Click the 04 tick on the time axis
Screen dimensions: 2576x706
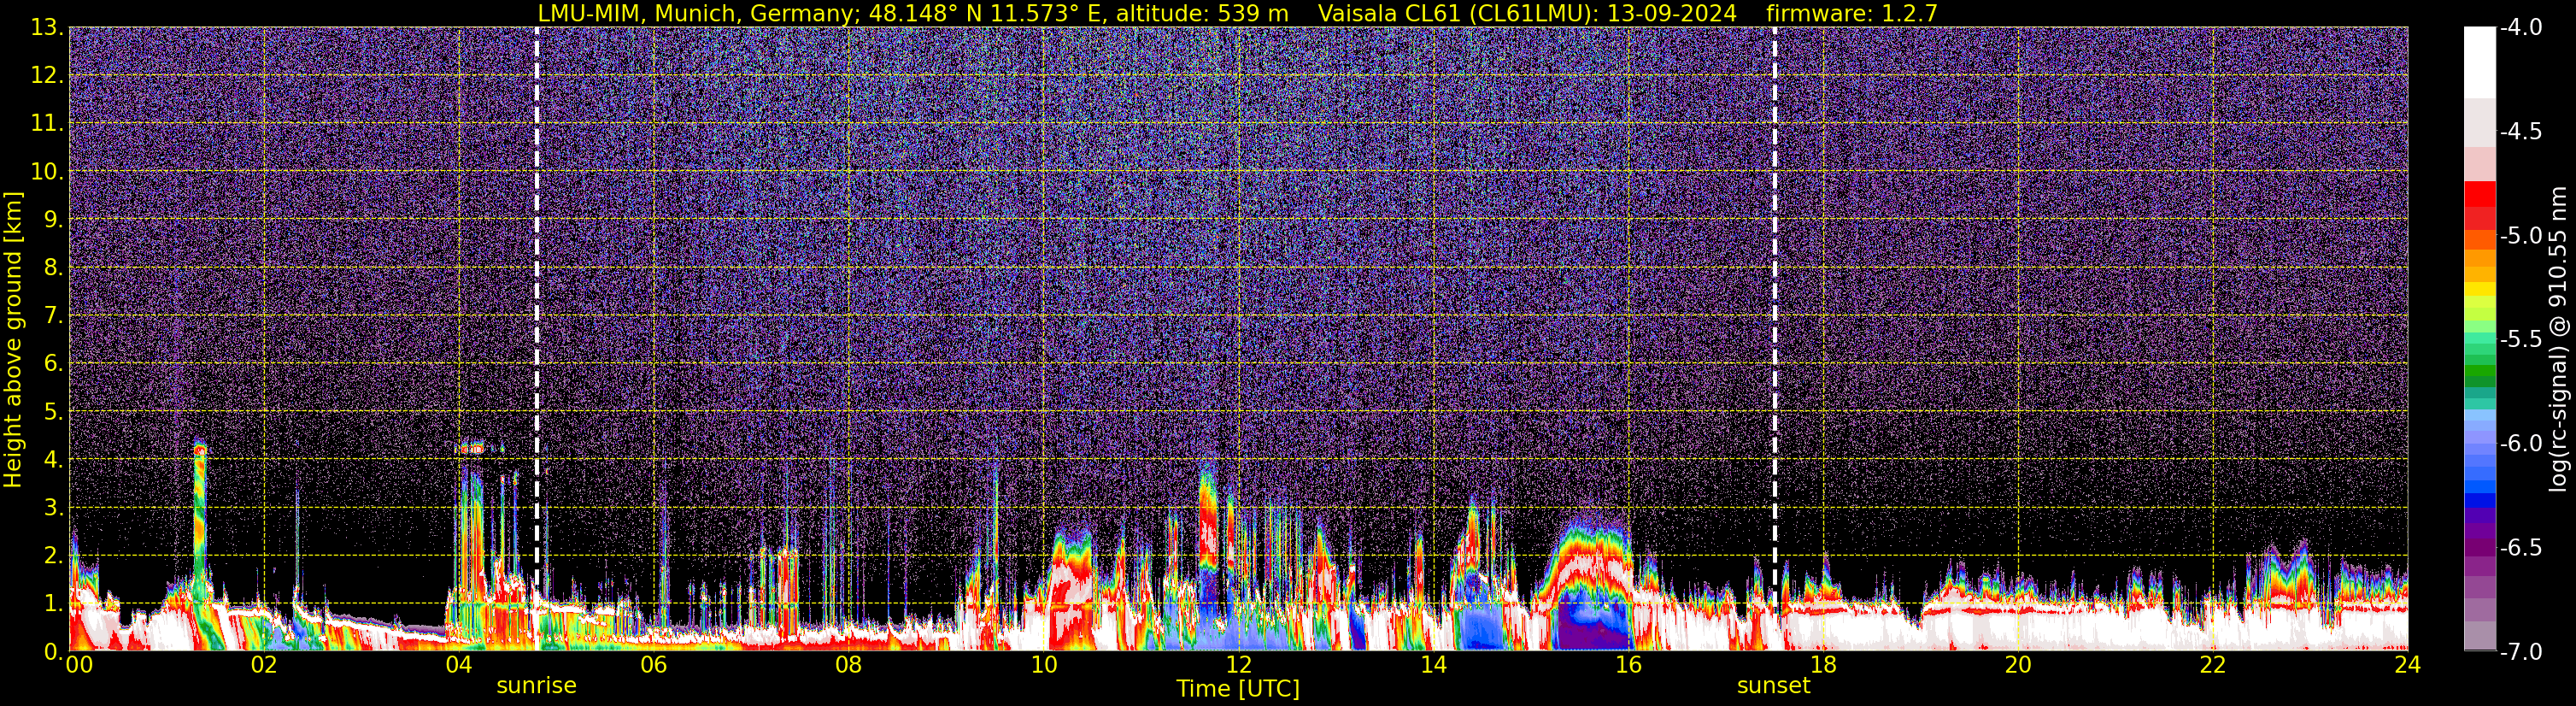click(458, 665)
